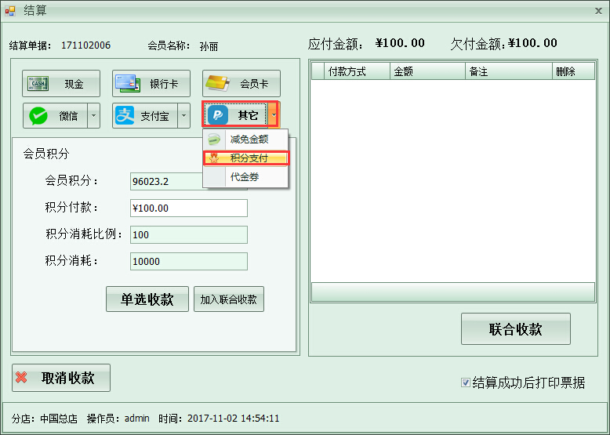Click the 会员积分: field label
Viewport: 610px width, 435px height.
[71, 181]
